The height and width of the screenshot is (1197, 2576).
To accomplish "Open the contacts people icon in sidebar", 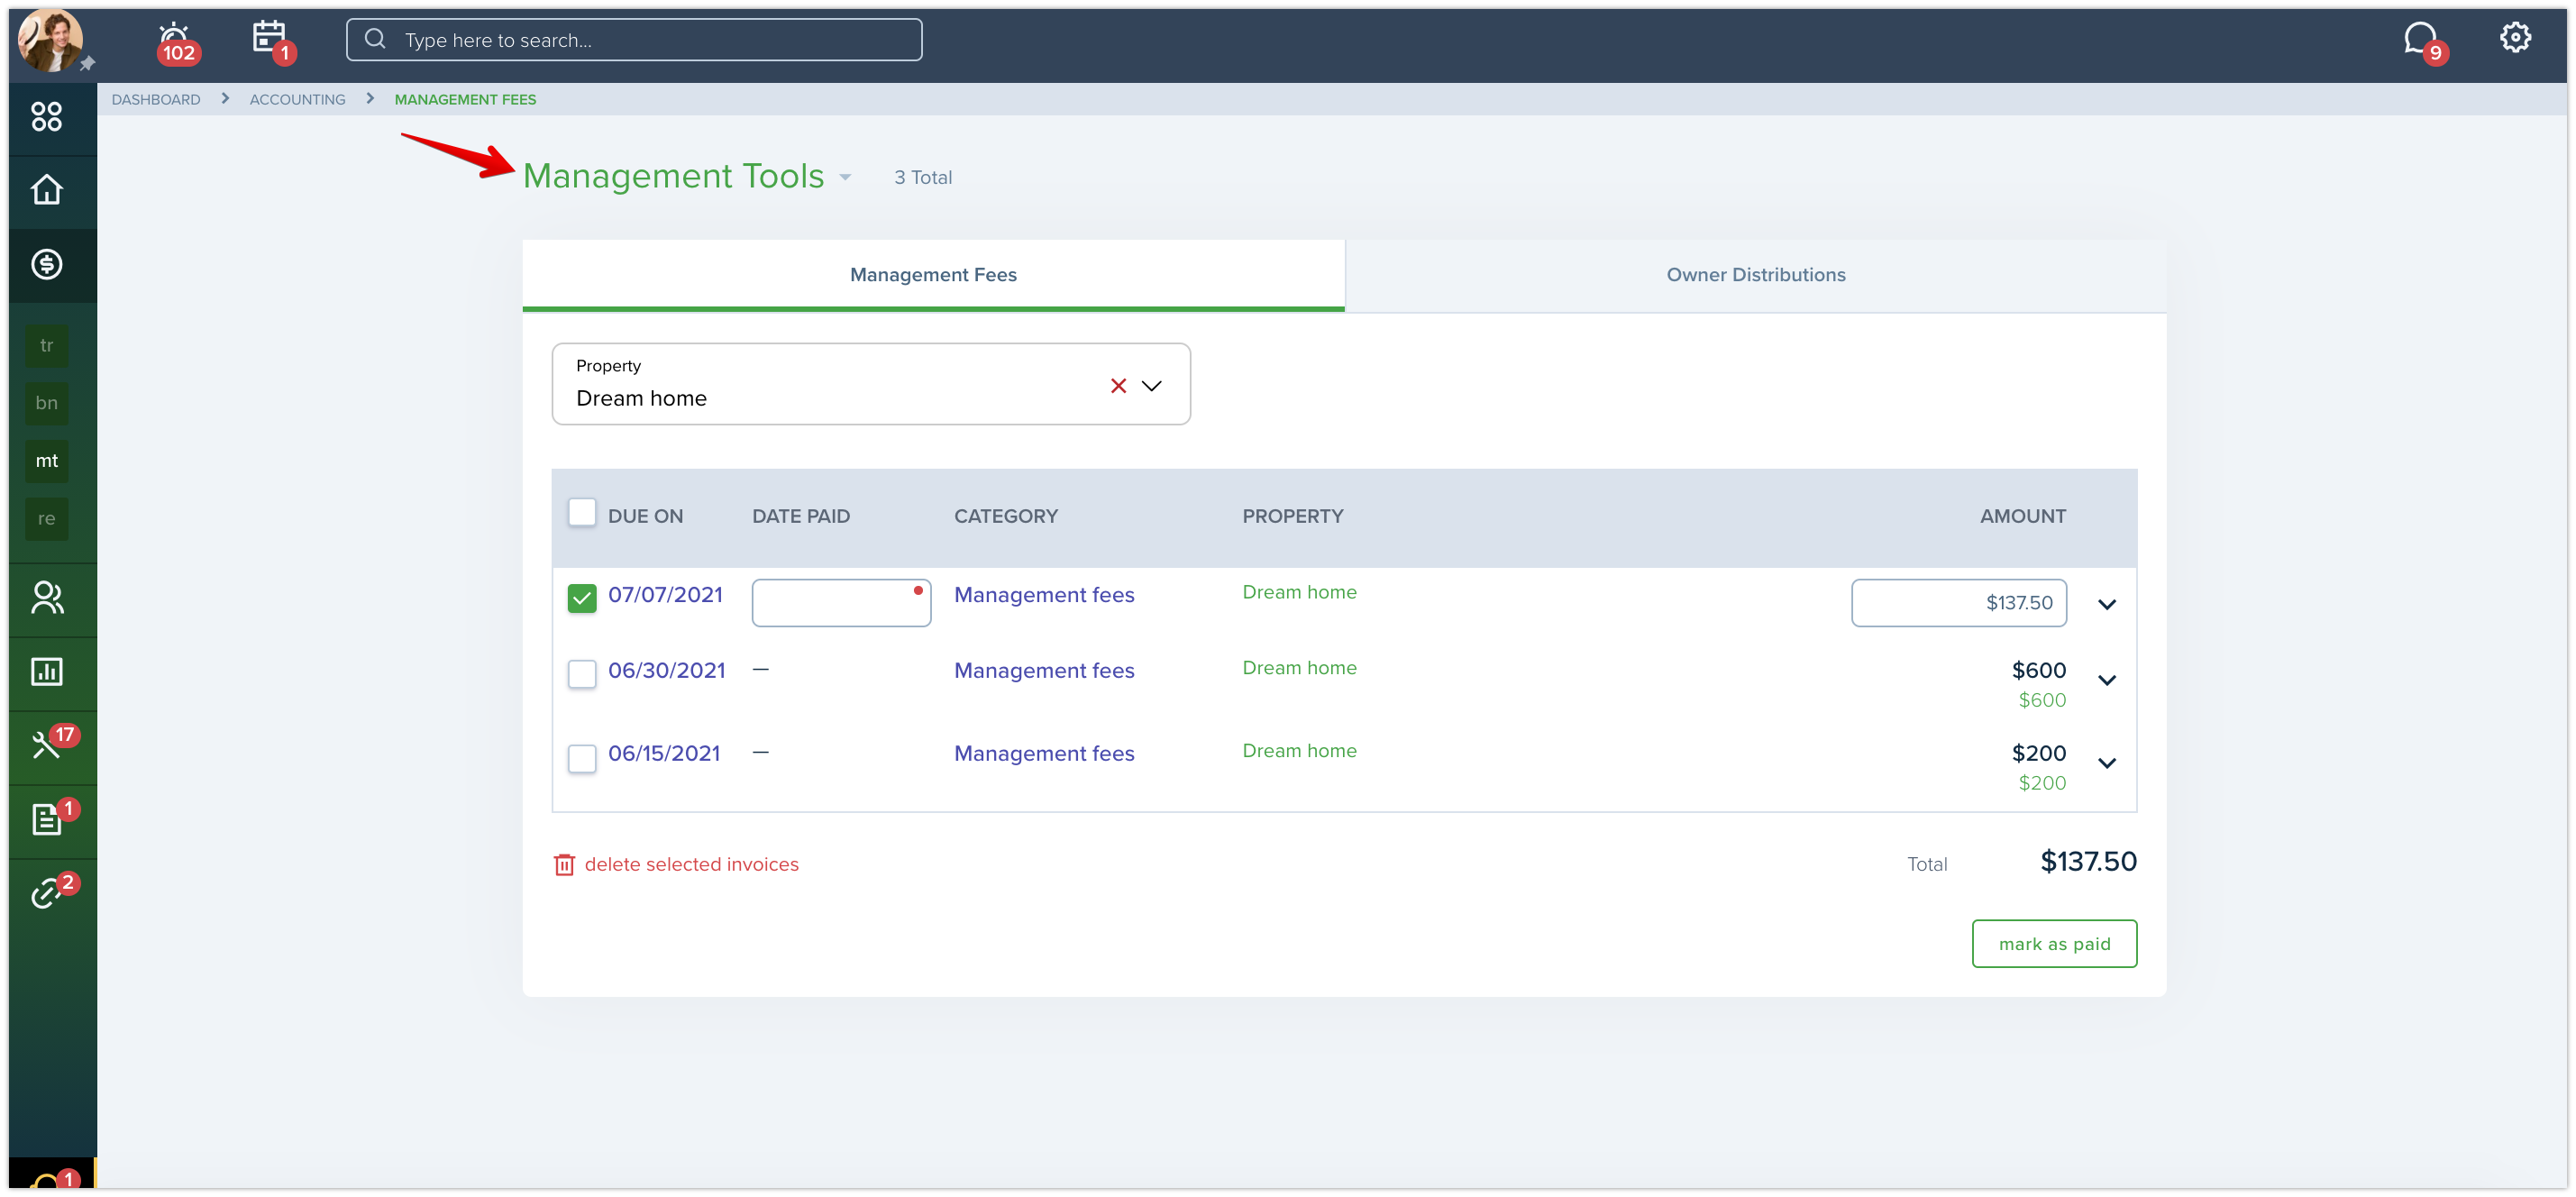I will click(47, 598).
